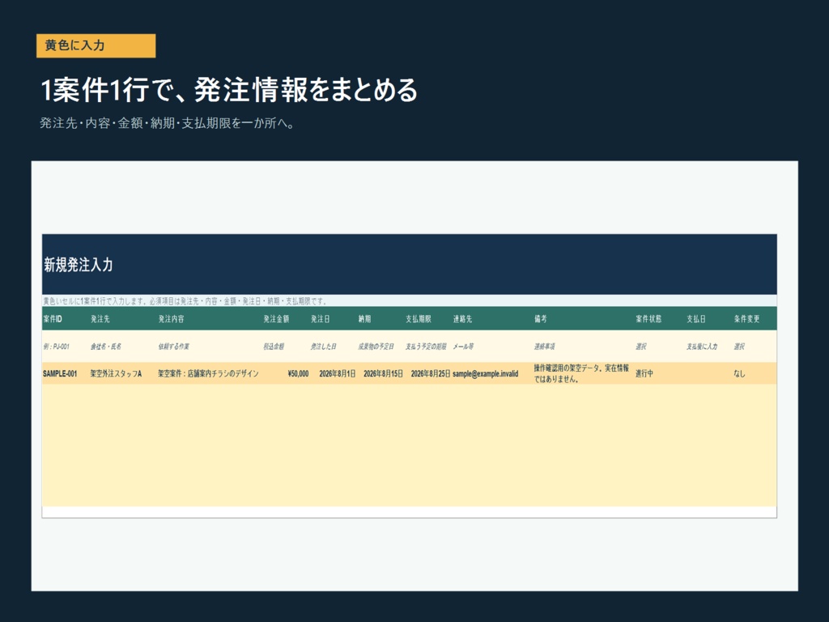829x622 pixels.
Task: Select the 案件ID column header
Action: 53,319
